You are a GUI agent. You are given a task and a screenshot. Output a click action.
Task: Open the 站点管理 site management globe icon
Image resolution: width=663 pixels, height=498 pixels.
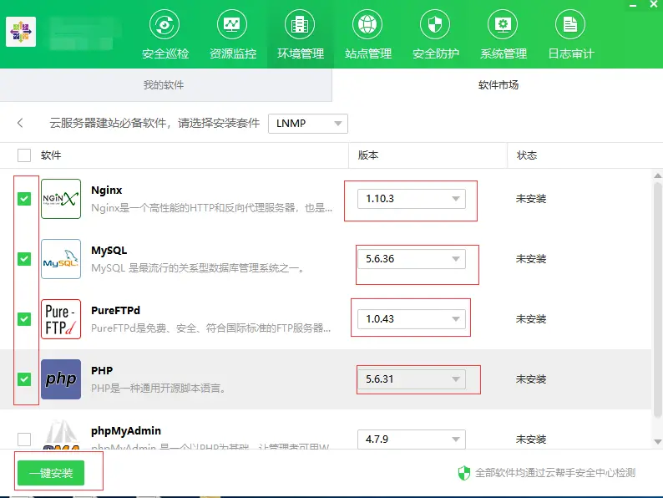[367, 25]
